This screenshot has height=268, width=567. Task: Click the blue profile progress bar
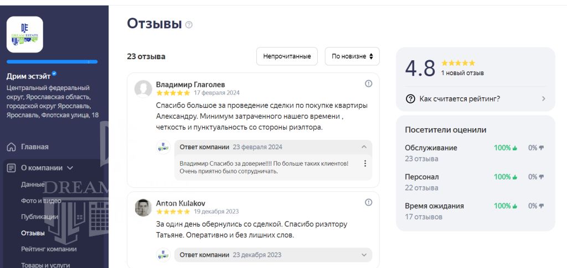52,62
